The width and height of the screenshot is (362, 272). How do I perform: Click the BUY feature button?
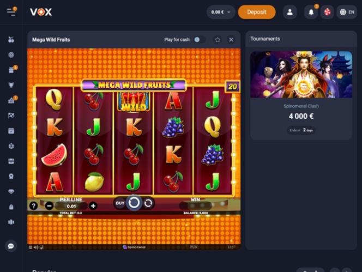pyautogui.click(x=120, y=203)
